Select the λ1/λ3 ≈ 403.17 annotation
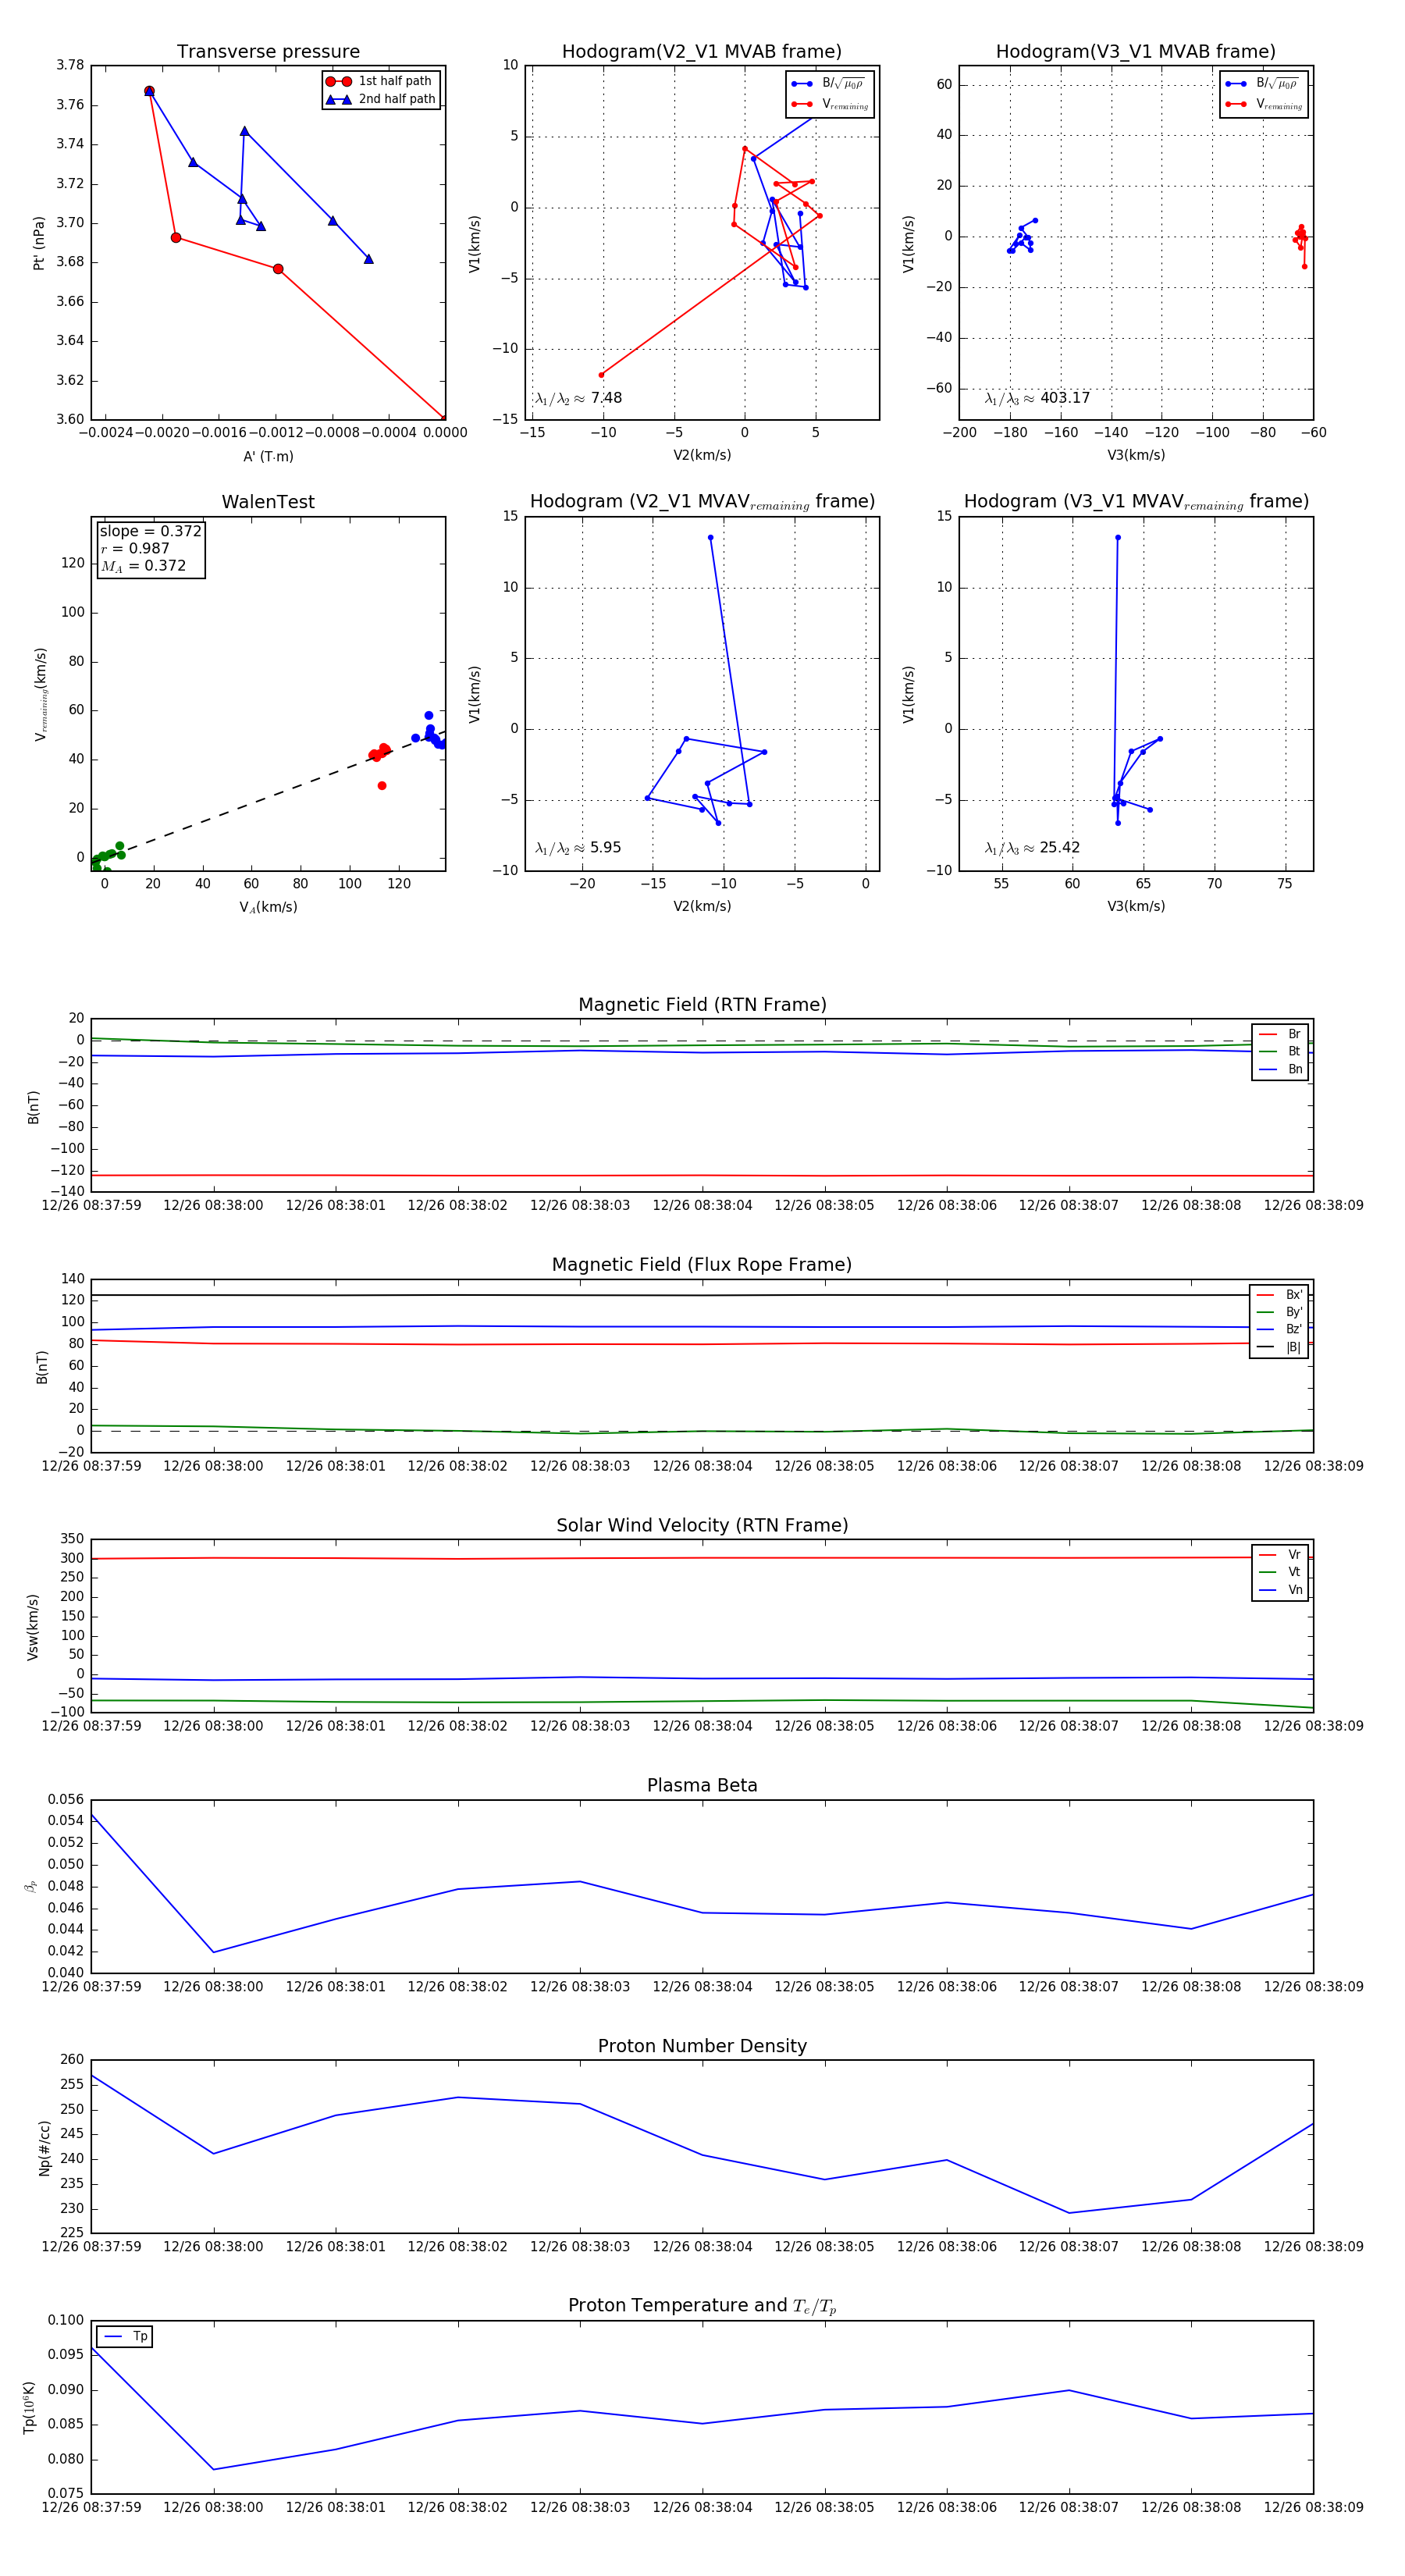Screen dimensions: 1405x2576 tap(1037, 398)
